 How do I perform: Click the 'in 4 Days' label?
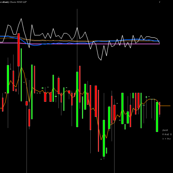(166, 139)
